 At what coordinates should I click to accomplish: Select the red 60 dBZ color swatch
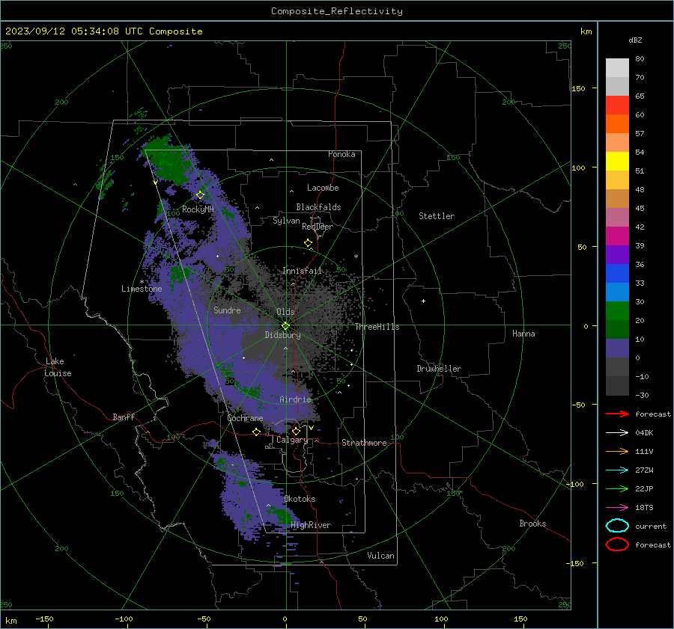[617, 105]
